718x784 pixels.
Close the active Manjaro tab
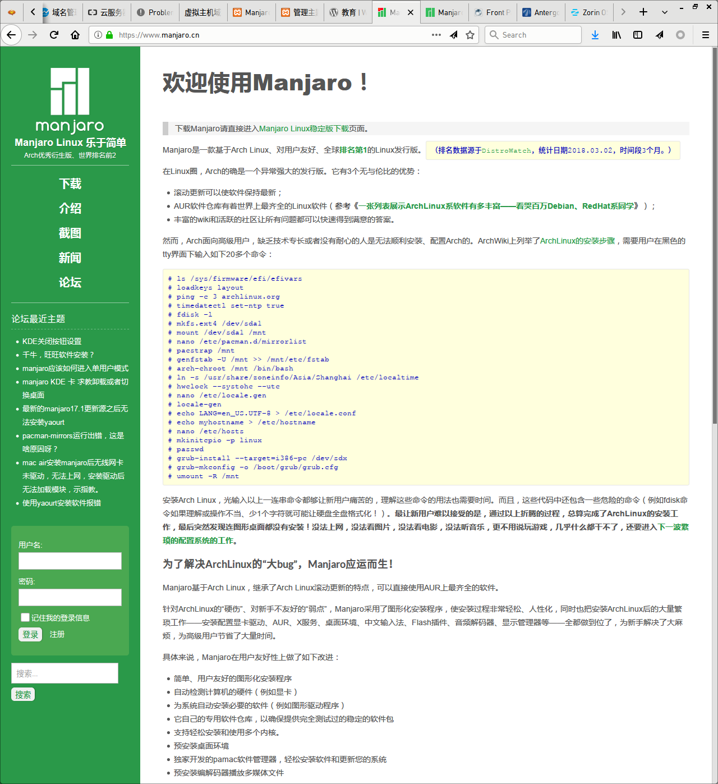(x=411, y=12)
